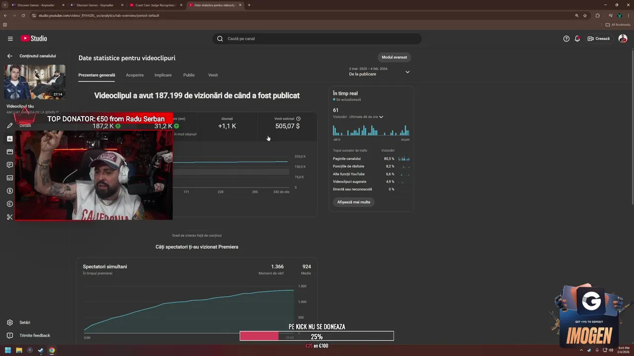This screenshot has width=634, height=356.
Task: Expand the De la publicare date range dropdown
Action: (x=379, y=72)
